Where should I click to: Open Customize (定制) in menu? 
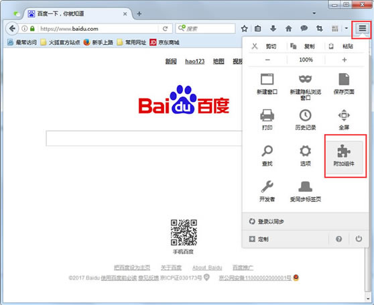[x=285, y=239]
